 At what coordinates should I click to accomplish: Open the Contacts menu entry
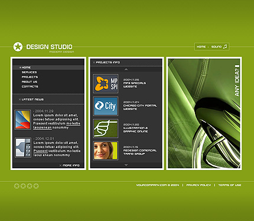pyautogui.click(x=30, y=87)
